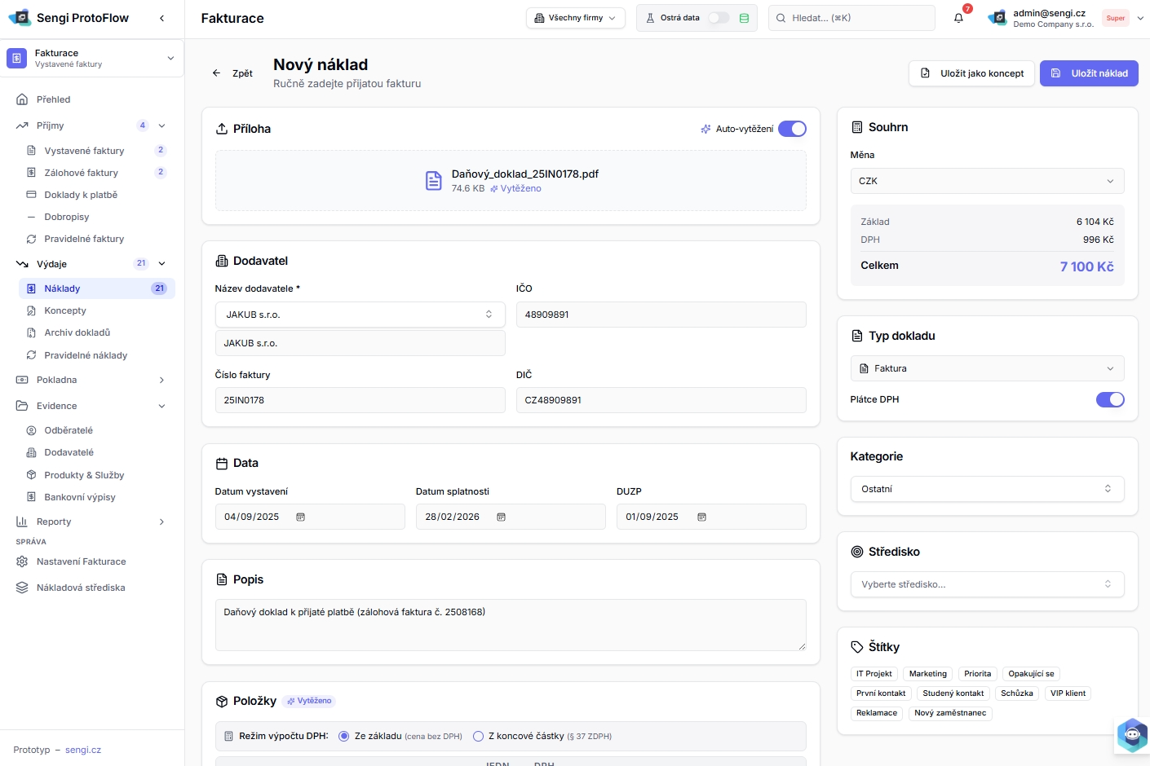Switch the Ostrá data toggle

[x=718, y=18]
